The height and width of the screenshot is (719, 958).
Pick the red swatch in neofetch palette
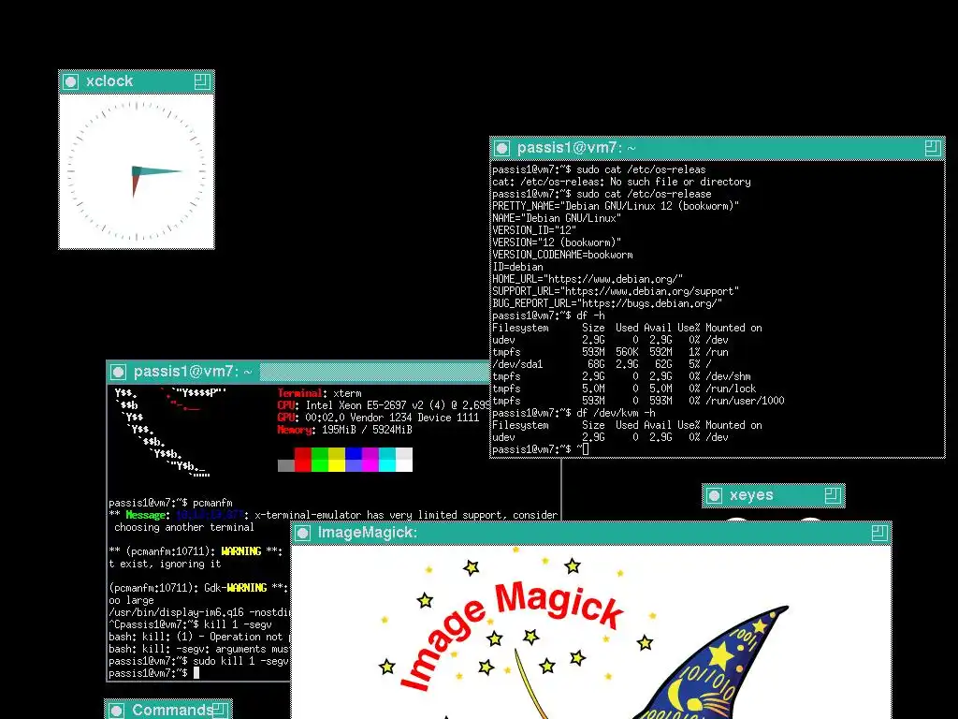pyautogui.click(x=303, y=460)
